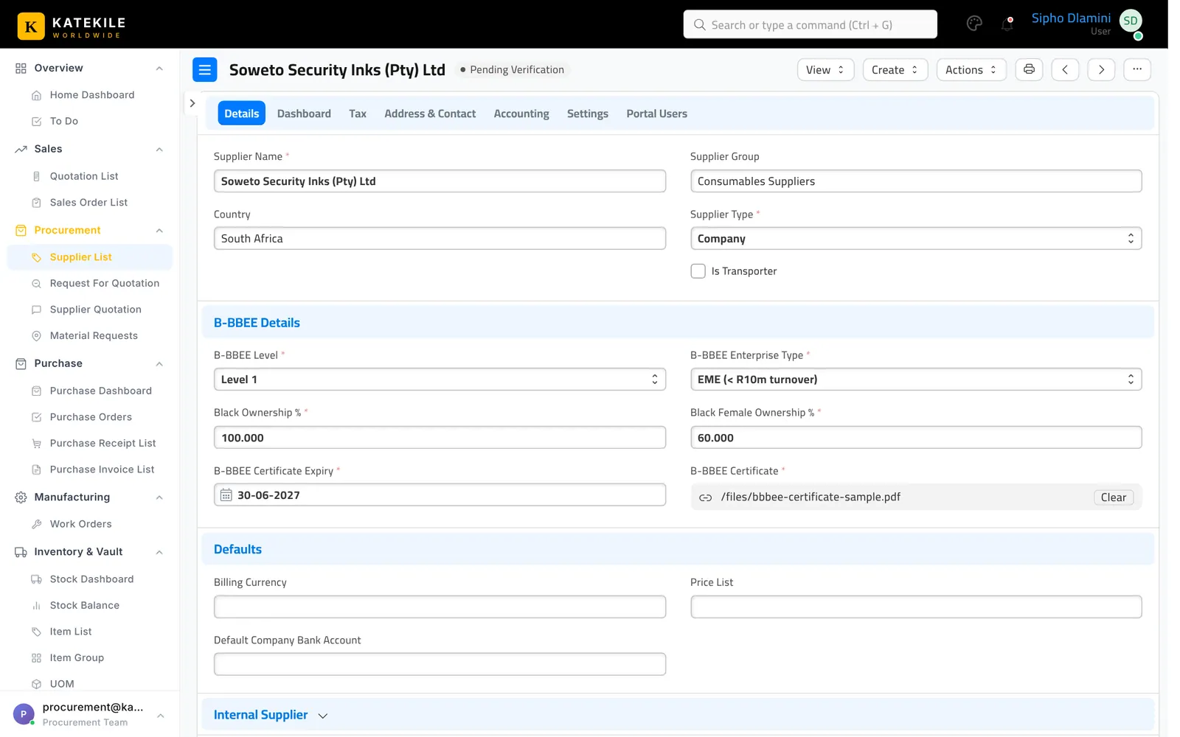1180x737 pixels.
Task: Click the theme palette icon in header
Action: [974, 24]
